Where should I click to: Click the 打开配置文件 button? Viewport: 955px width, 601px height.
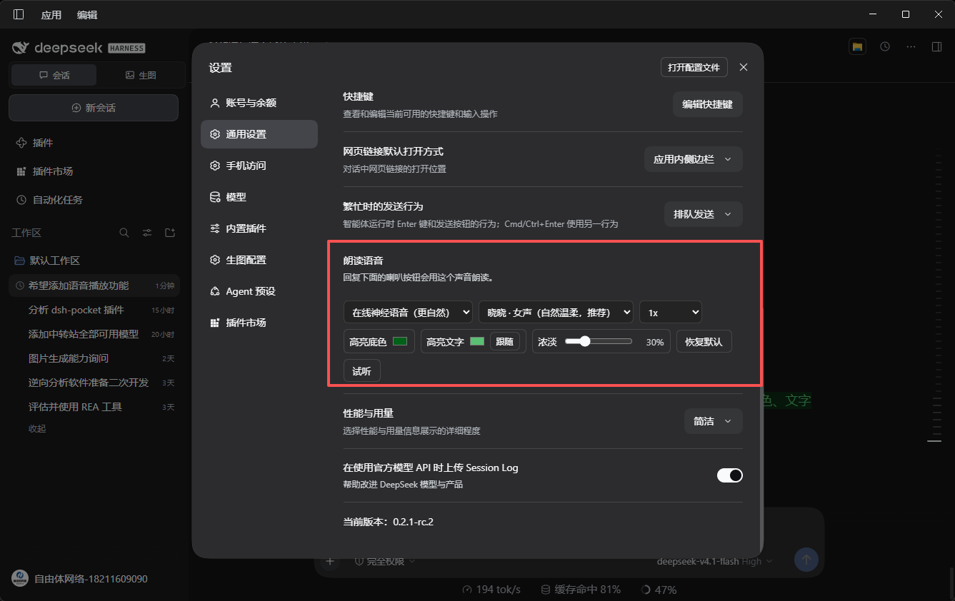coord(694,67)
